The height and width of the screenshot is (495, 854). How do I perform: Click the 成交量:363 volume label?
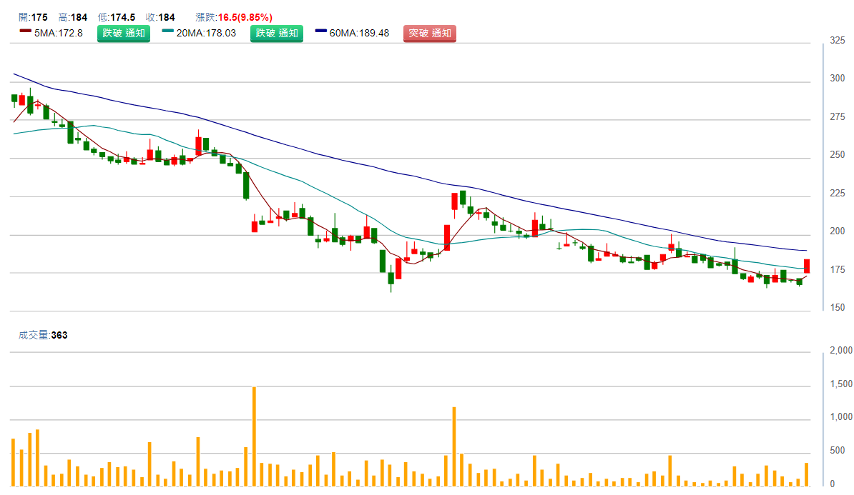pyautogui.click(x=43, y=335)
